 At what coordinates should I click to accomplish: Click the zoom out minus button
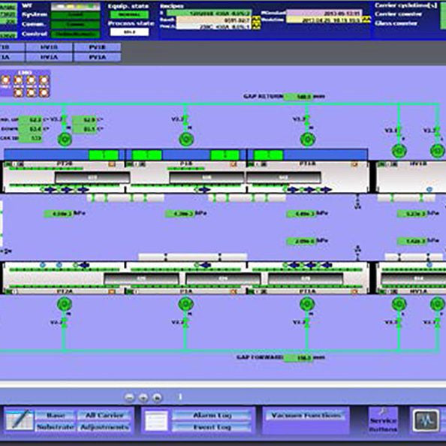pyautogui.click(x=129, y=397)
